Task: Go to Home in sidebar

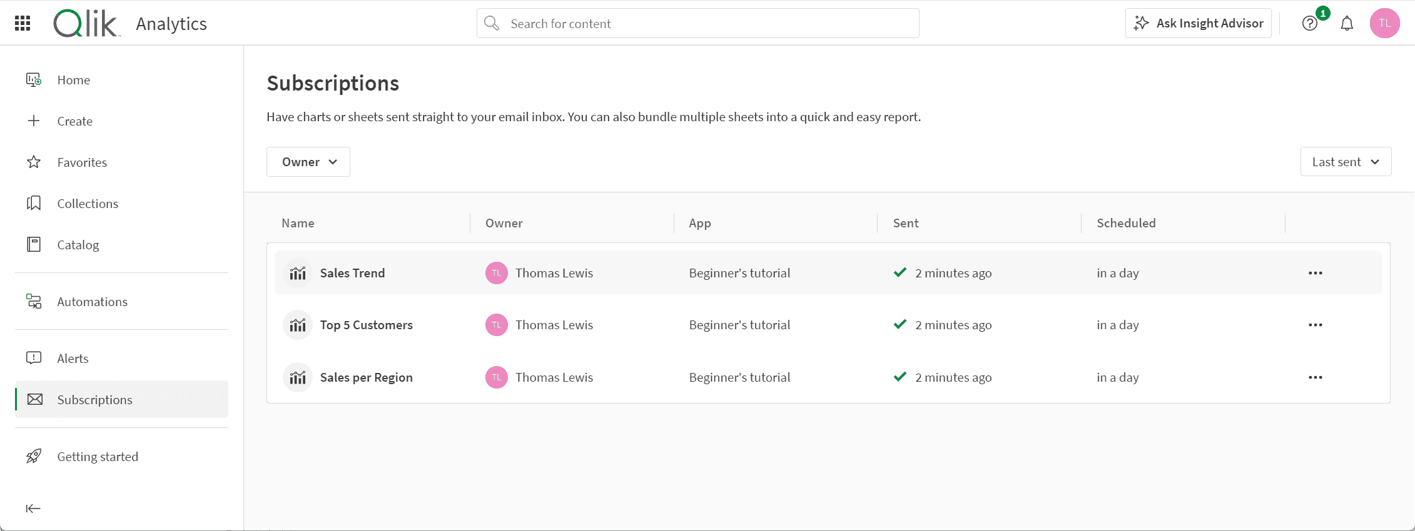Action: 73,80
